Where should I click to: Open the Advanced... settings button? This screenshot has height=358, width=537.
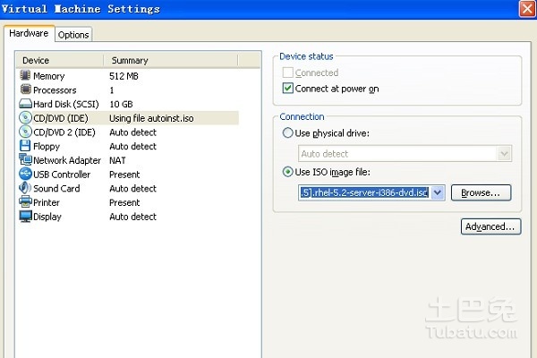pyautogui.click(x=490, y=227)
